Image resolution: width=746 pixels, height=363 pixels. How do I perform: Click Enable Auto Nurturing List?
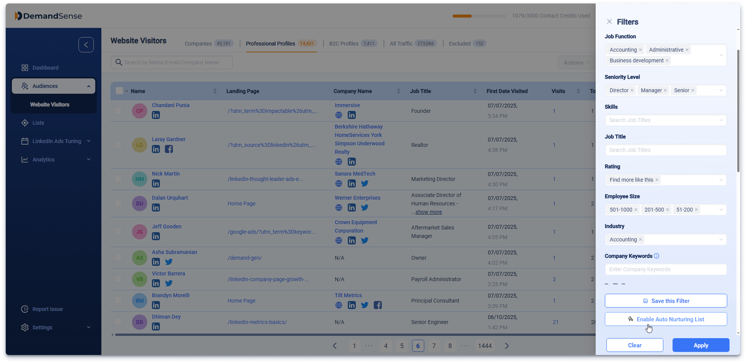pos(666,319)
